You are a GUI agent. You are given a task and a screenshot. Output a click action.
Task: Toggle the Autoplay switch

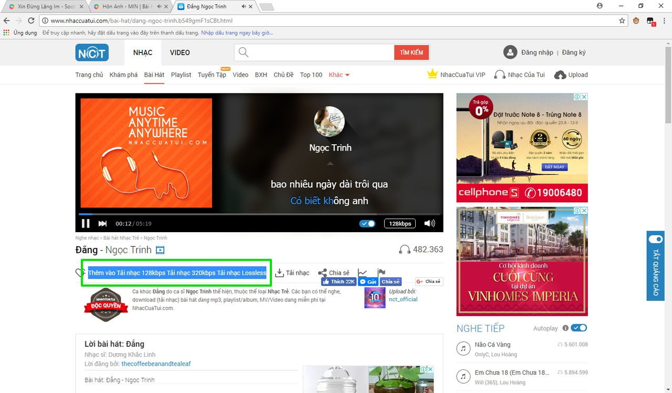tap(579, 328)
